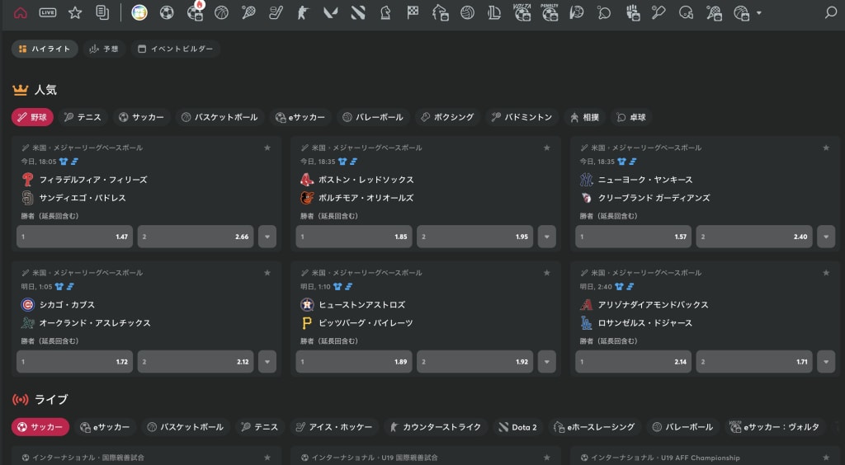Select the League of Legends icon
The width and height of the screenshot is (845, 465).
click(494, 12)
